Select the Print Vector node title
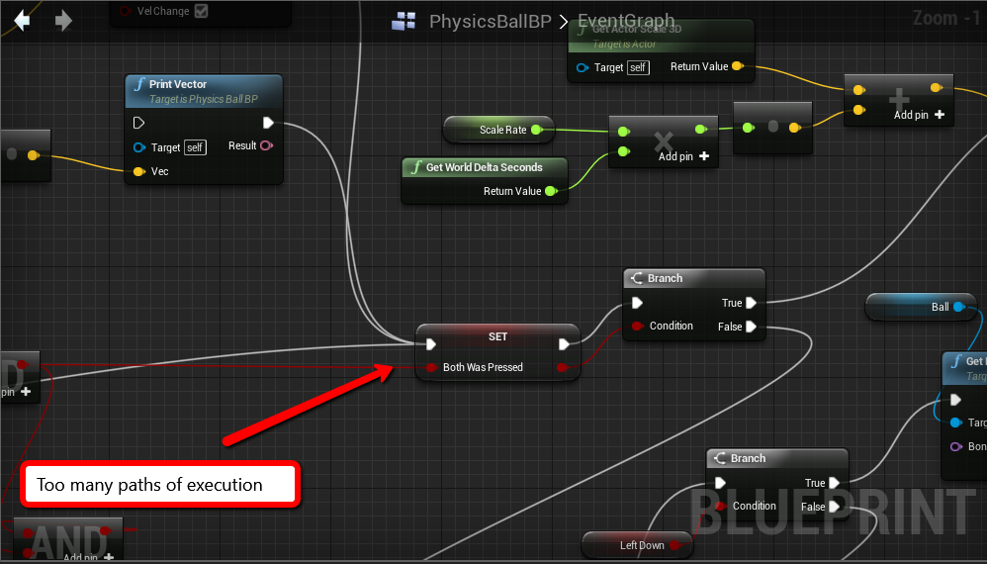This screenshot has width=987, height=564. click(177, 84)
